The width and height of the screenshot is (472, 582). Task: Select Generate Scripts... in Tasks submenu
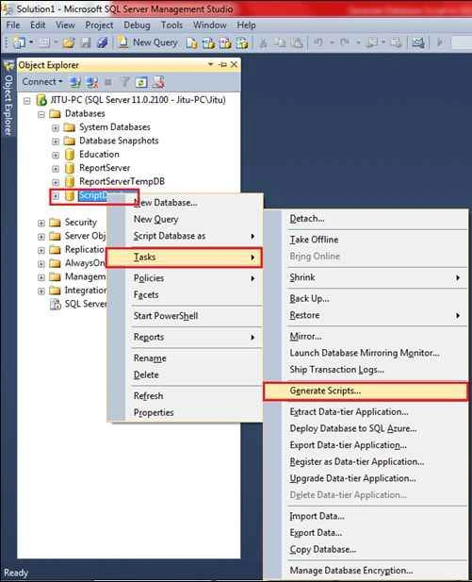pos(366,391)
